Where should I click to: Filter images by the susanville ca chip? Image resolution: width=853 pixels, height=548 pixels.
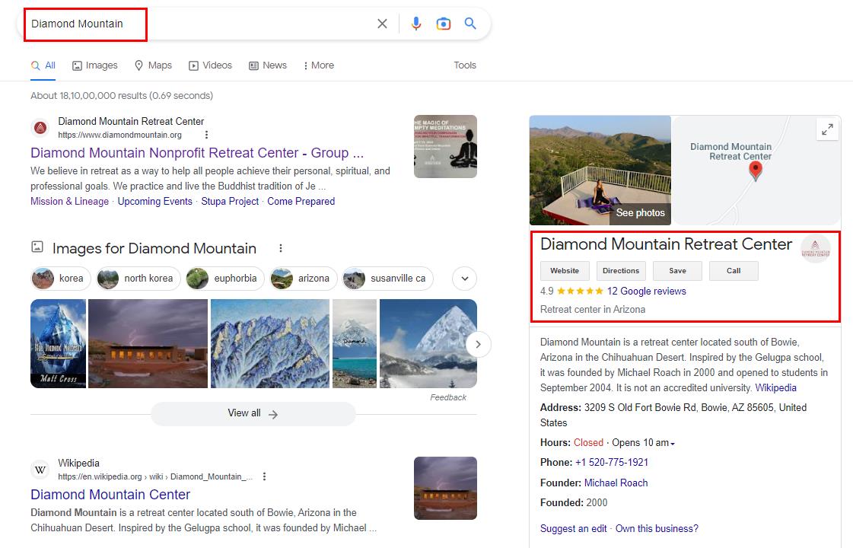[387, 279]
